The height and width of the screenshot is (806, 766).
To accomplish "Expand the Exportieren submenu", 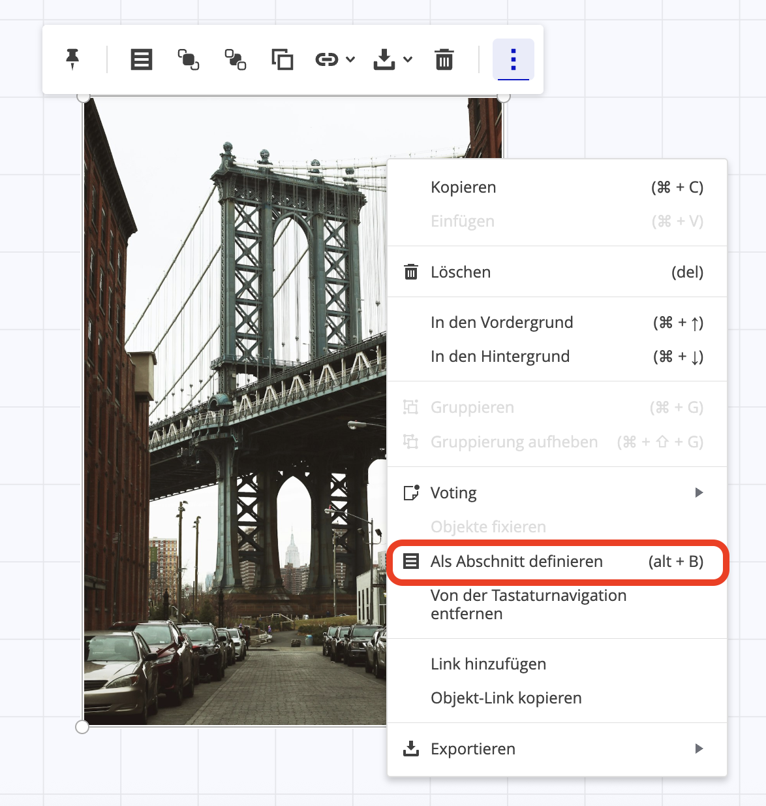I will coord(699,749).
